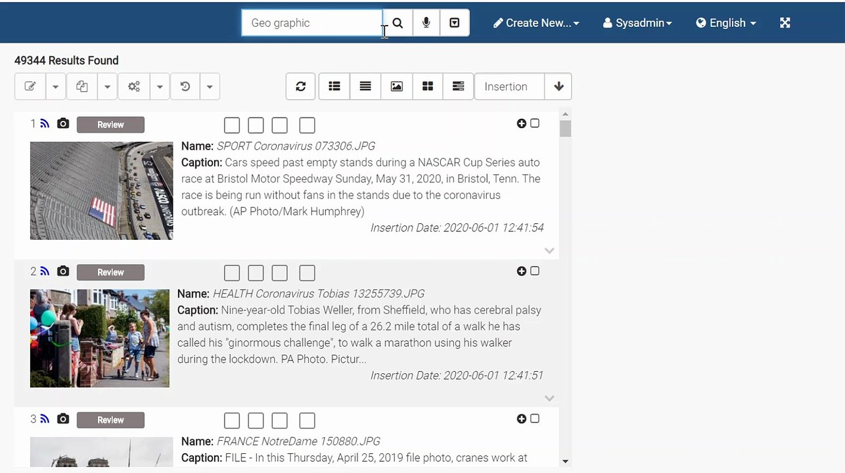Image resolution: width=845 pixels, height=473 pixels.
Task: Click the NASCAR Cup Series caption text
Action: tap(361, 187)
